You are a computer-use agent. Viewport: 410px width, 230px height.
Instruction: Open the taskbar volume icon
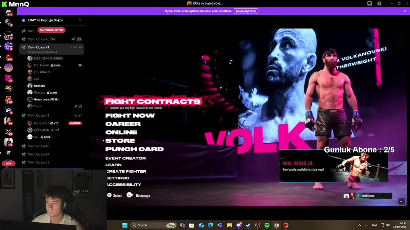tap(388, 225)
